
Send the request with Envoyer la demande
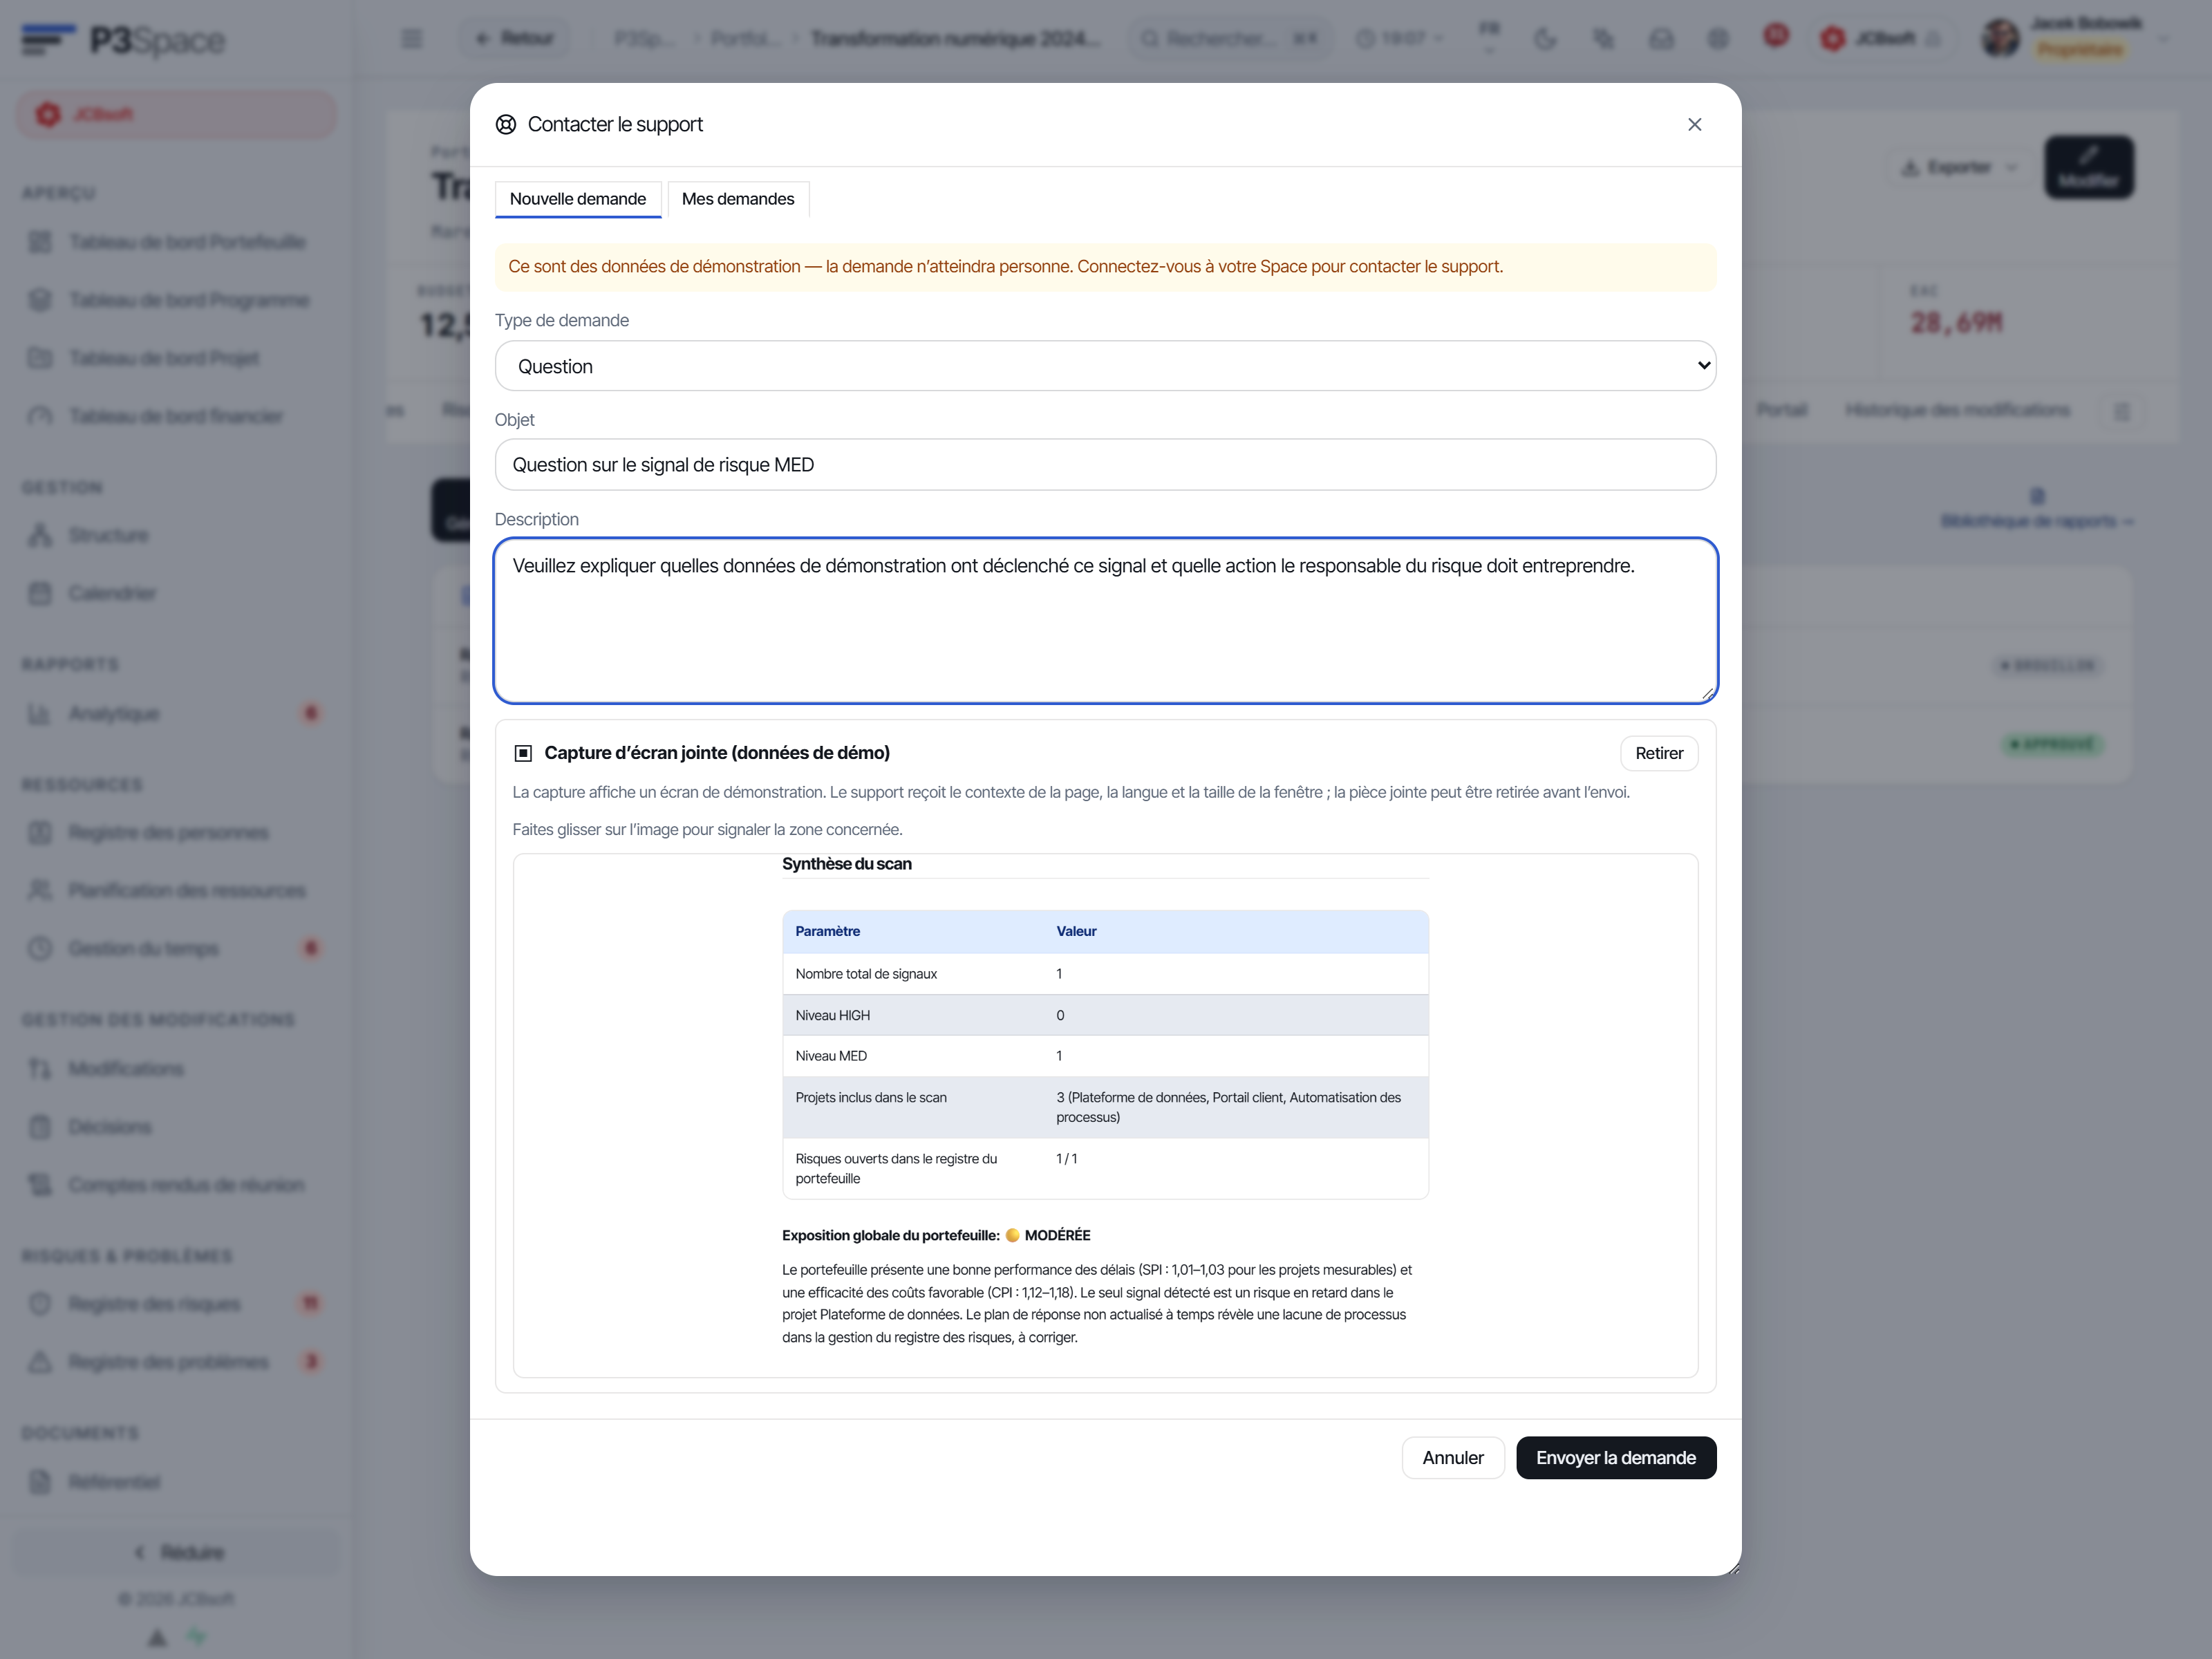tap(1615, 1457)
